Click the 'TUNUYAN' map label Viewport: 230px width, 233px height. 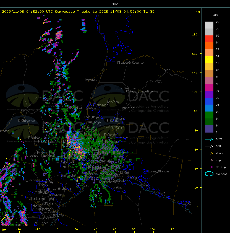59,216
